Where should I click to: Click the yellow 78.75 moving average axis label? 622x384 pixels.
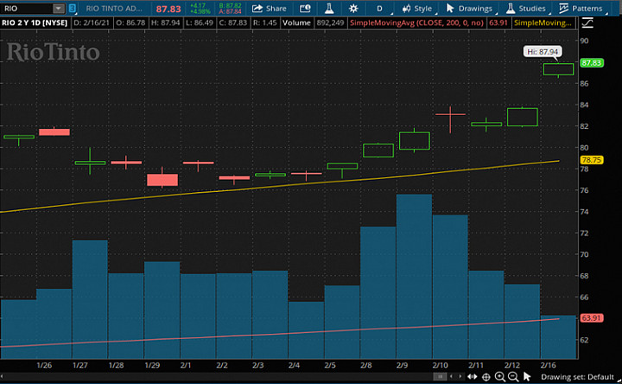(x=592, y=160)
